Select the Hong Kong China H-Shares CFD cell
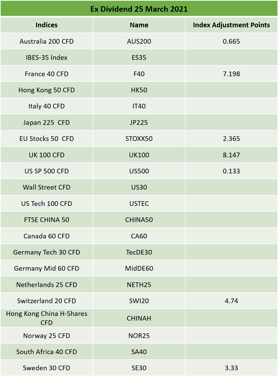 coord(47,318)
